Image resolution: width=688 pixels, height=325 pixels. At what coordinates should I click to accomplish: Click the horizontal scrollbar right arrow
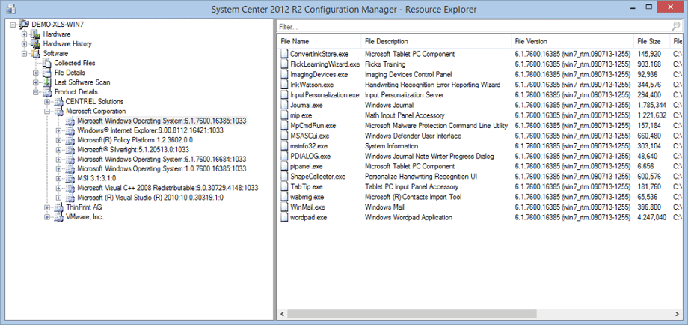(x=678, y=314)
